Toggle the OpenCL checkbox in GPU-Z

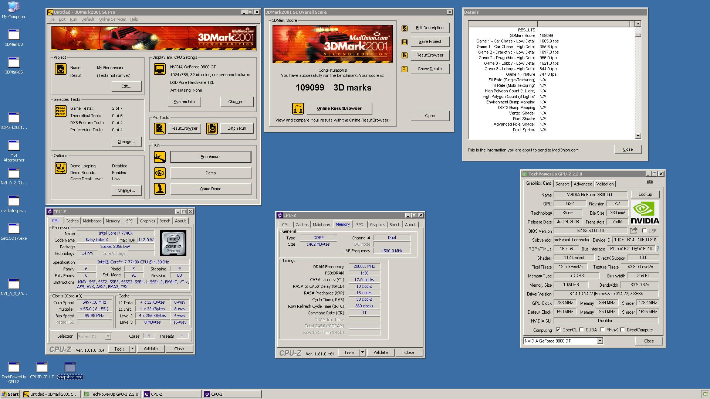click(x=558, y=330)
